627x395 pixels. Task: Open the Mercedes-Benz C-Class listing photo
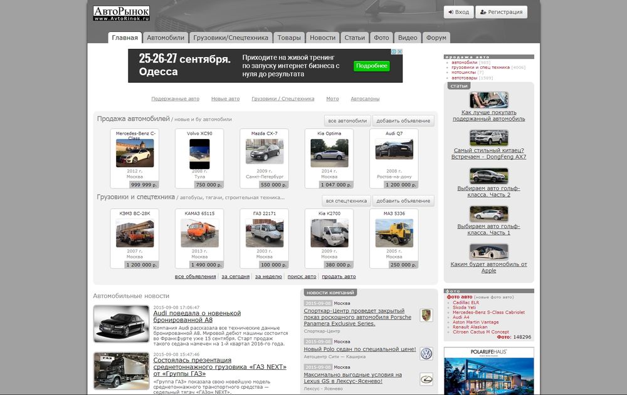tap(135, 153)
